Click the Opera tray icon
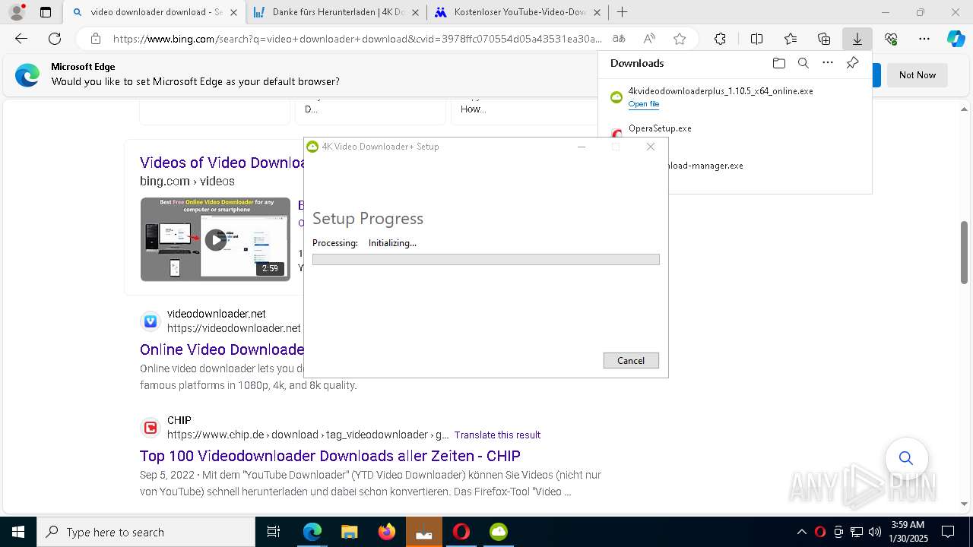Image resolution: width=973 pixels, height=547 pixels. pos(819,532)
